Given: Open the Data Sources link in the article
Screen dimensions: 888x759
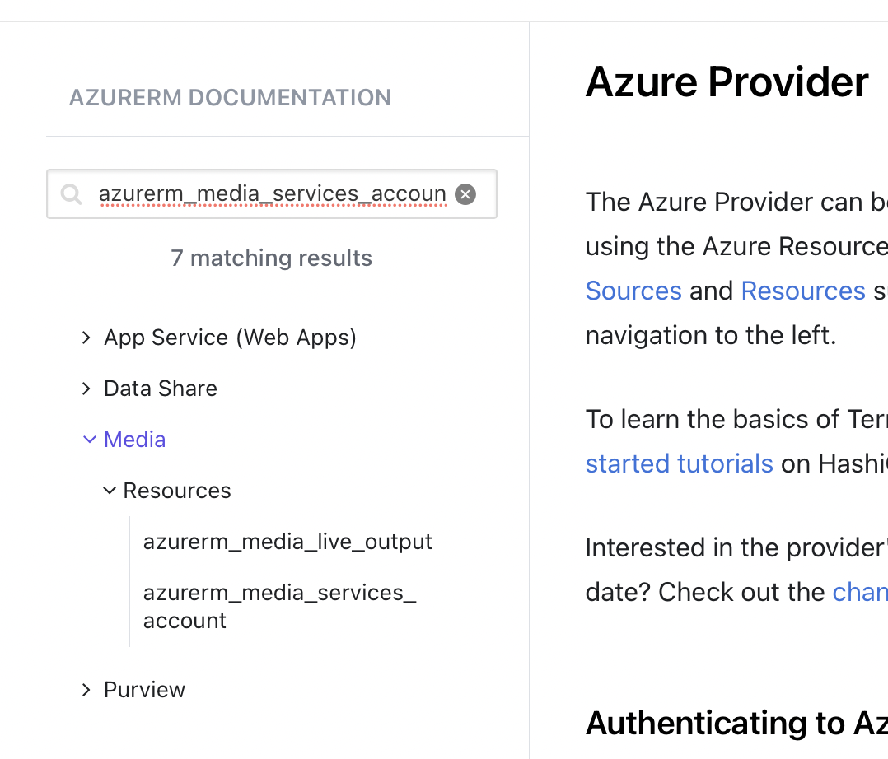Looking at the screenshot, I should click(633, 290).
